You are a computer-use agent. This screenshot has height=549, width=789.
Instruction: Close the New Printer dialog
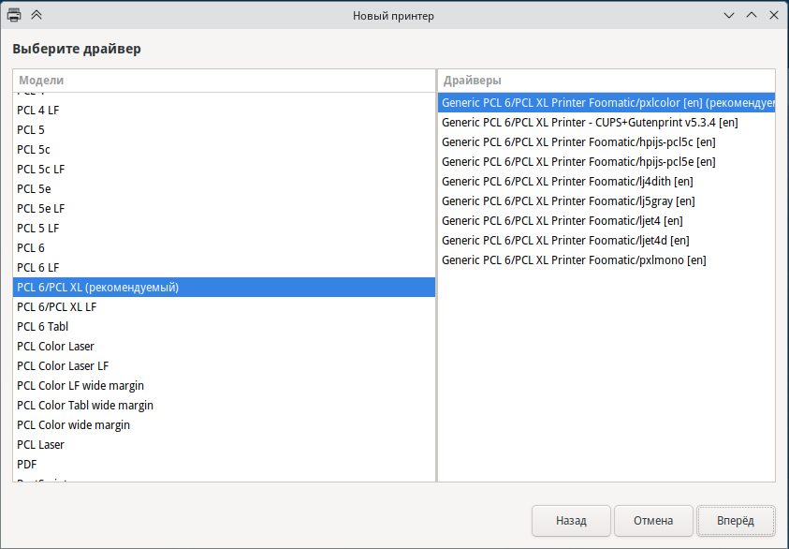coord(772,15)
